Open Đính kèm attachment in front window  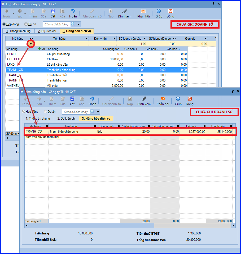[144, 99]
